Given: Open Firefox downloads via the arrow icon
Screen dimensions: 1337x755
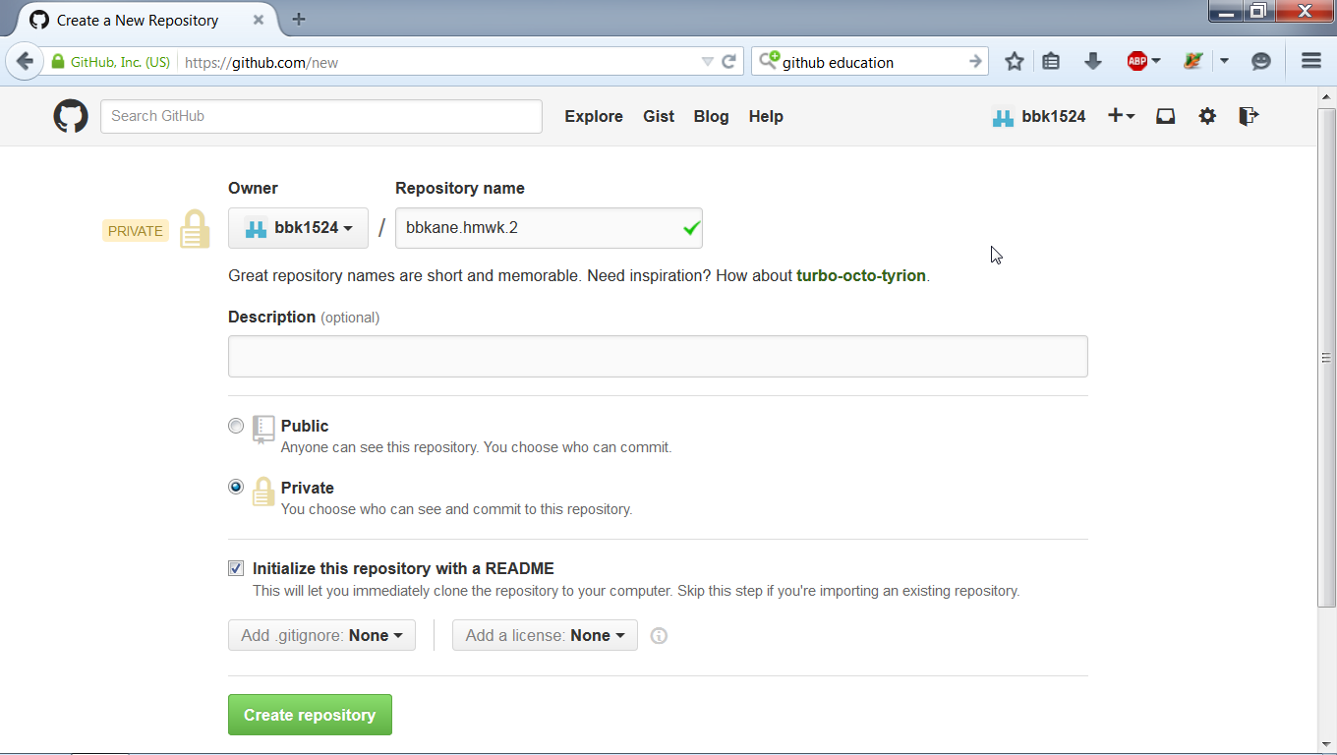Looking at the screenshot, I should pos(1093,60).
